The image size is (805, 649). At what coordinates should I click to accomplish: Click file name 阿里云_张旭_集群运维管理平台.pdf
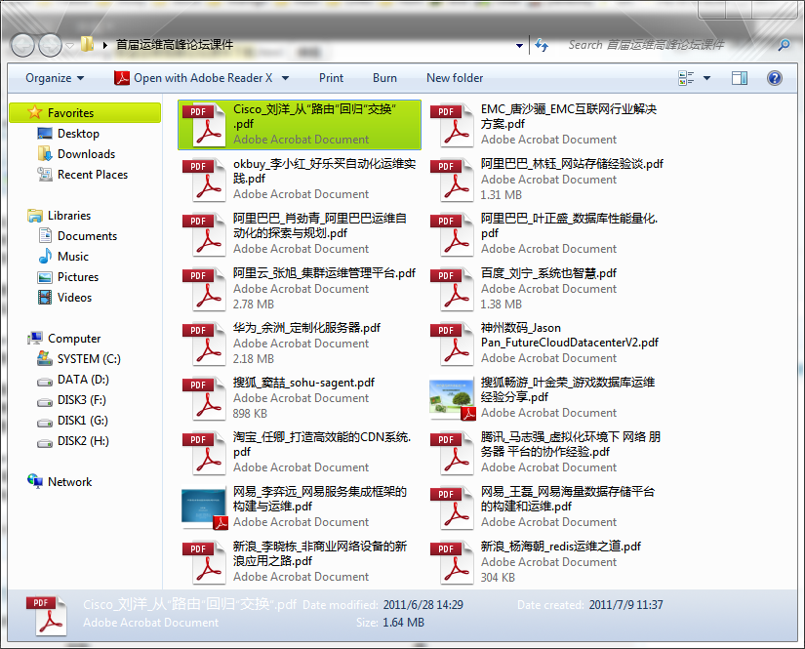(x=324, y=273)
